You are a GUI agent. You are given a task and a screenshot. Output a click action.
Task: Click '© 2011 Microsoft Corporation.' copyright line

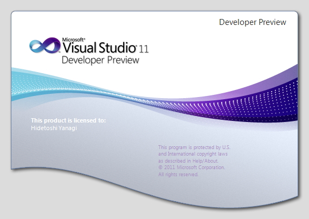(191, 168)
